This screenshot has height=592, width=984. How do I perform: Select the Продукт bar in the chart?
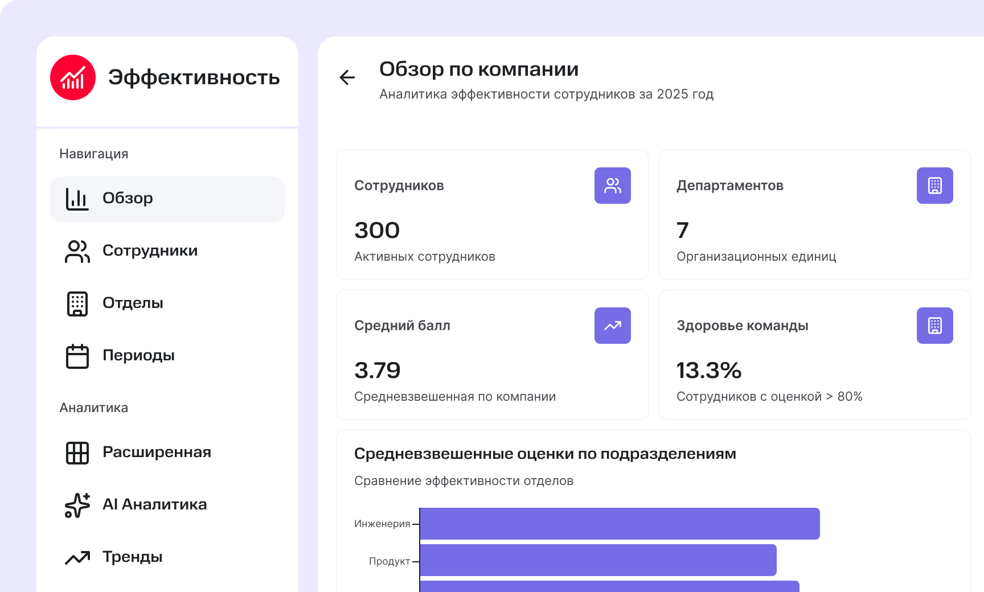point(598,560)
